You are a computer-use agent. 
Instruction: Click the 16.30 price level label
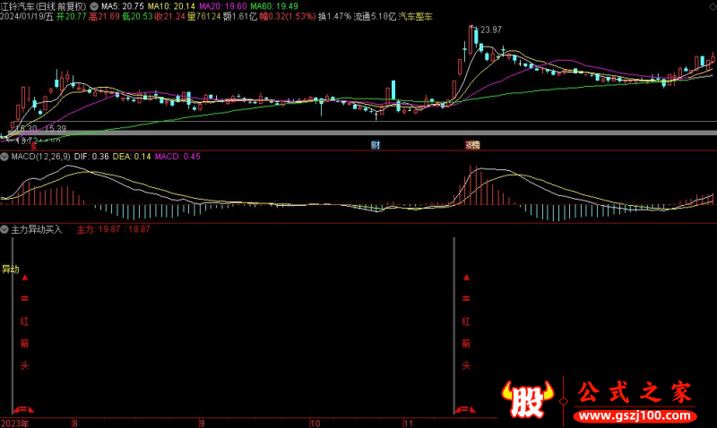coord(26,128)
